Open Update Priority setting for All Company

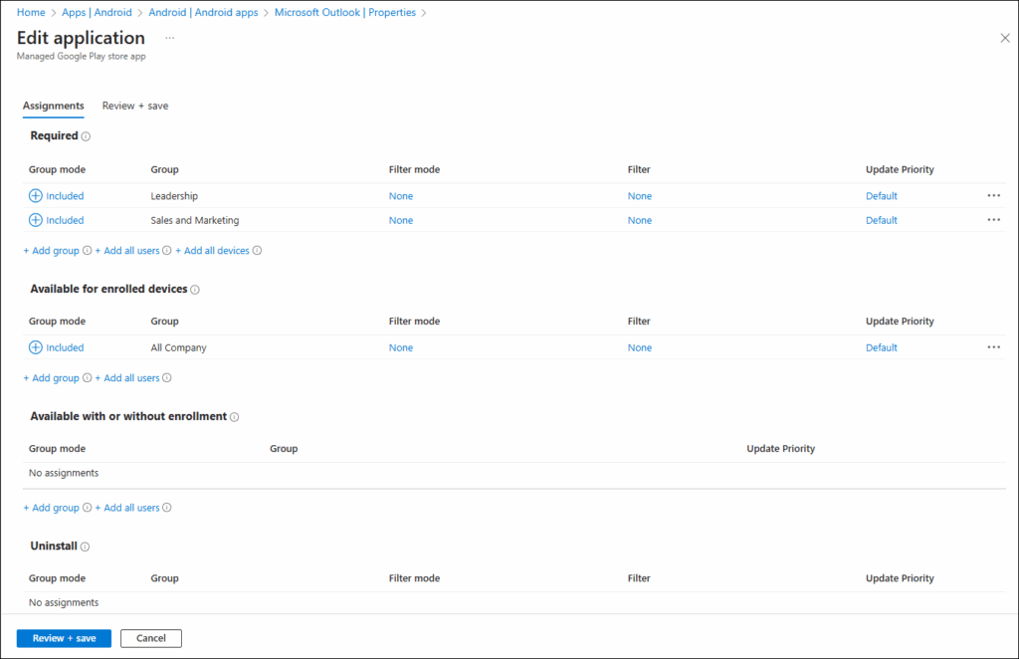tap(882, 347)
